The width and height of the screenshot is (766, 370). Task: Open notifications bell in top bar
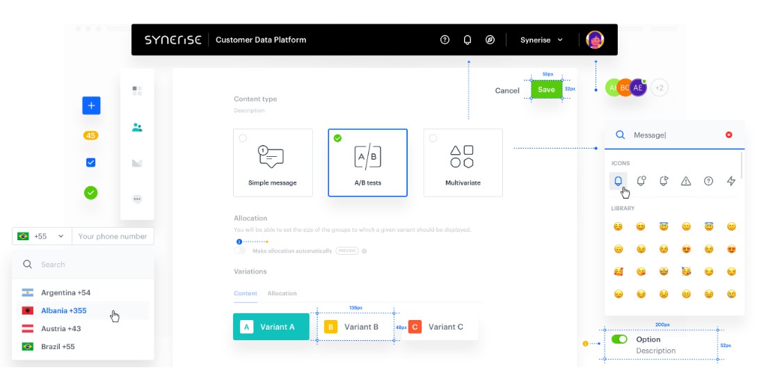(468, 40)
